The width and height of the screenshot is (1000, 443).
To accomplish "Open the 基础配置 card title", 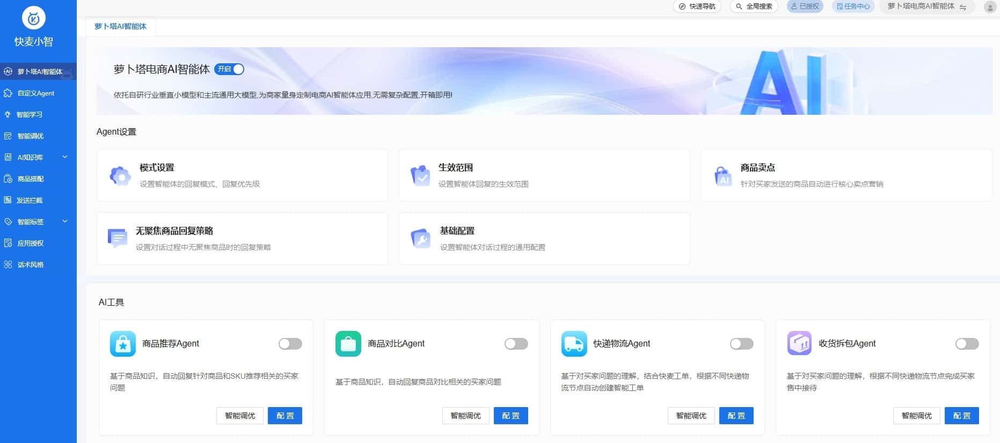I will (x=457, y=231).
